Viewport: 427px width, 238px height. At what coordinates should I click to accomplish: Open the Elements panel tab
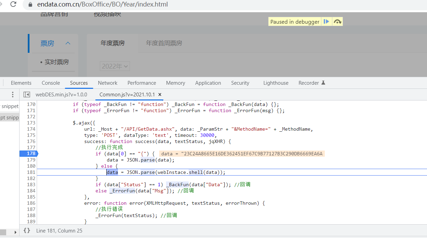click(x=21, y=83)
